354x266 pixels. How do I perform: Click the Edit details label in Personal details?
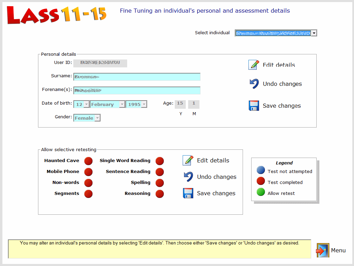279,65
